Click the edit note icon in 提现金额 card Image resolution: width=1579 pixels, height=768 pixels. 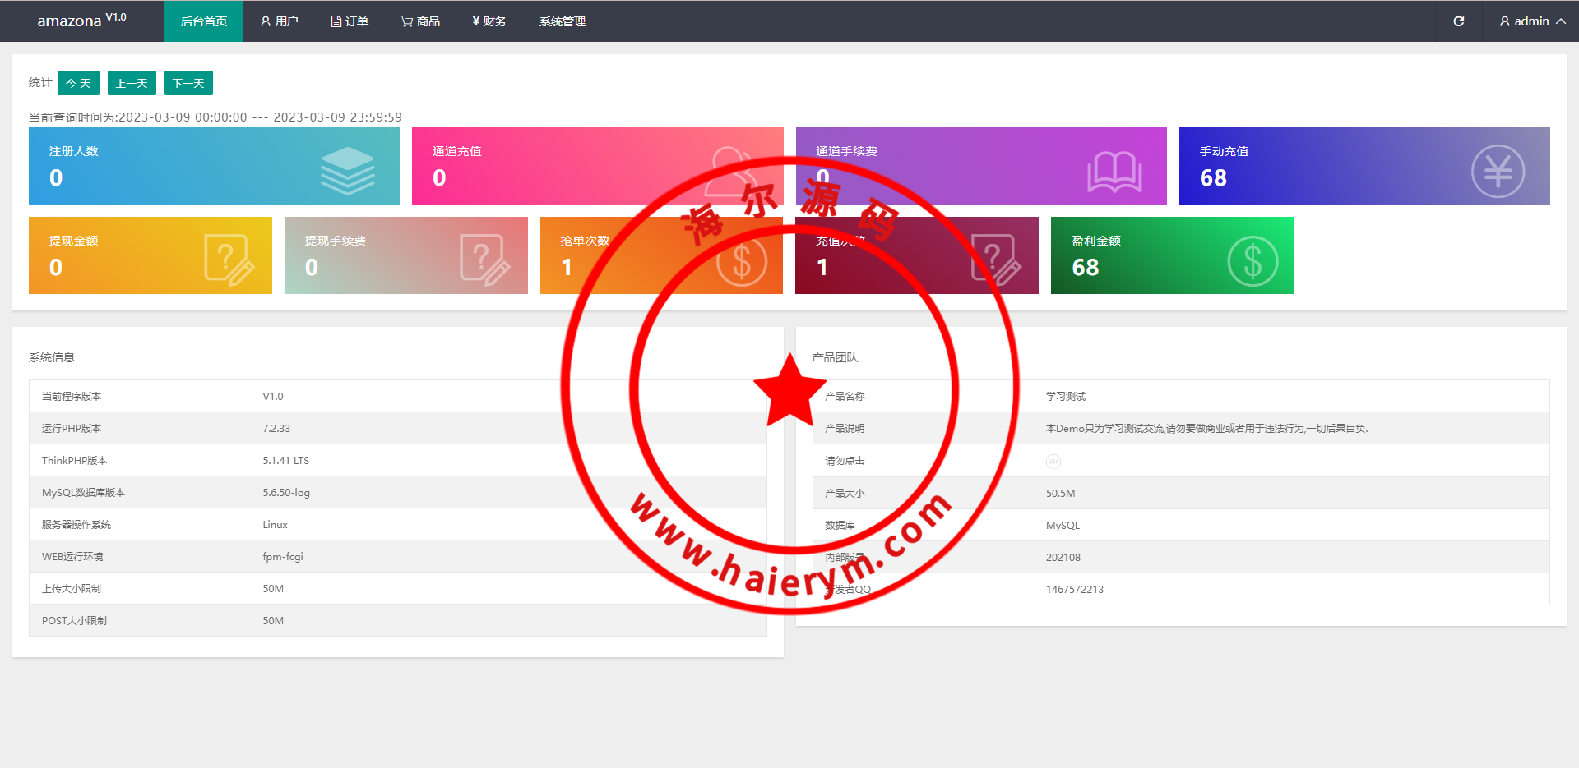228,260
